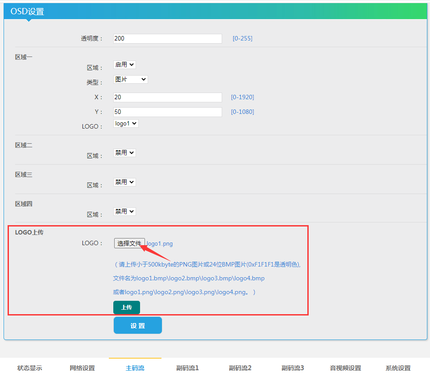Switch to the 状态显示 tab
Image resolution: width=430 pixels, height=376 pixels.
click(29, 368)
